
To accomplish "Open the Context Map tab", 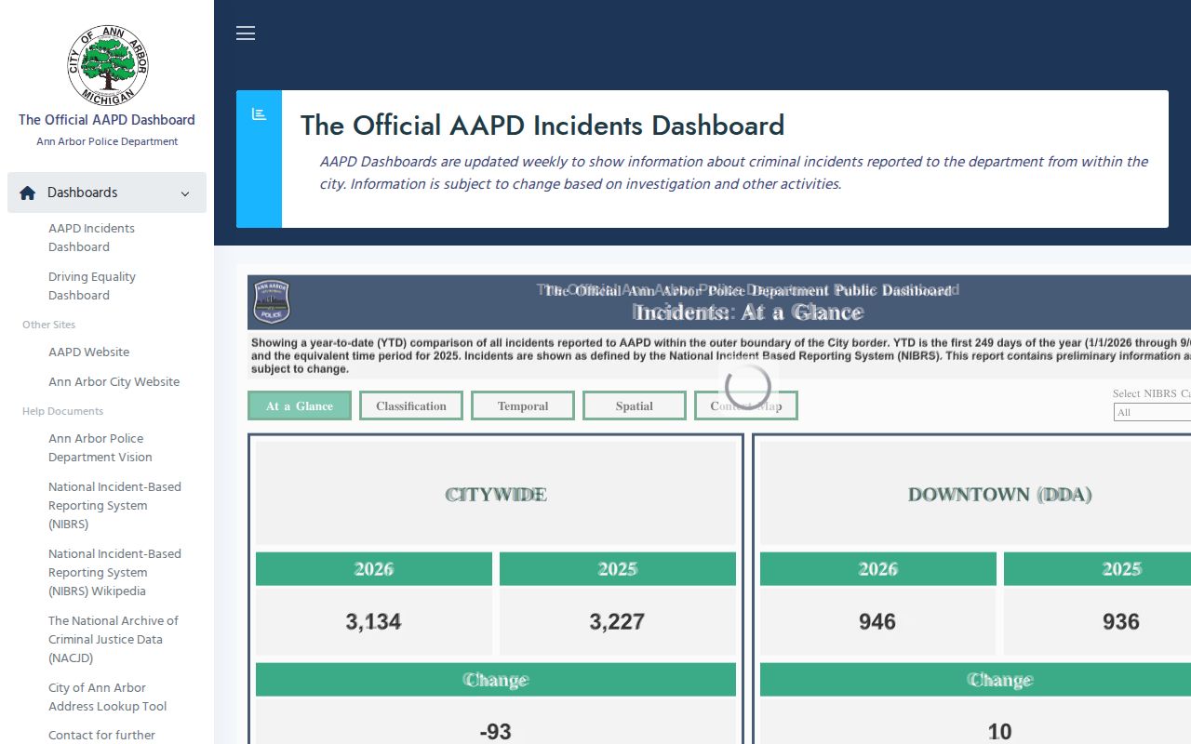I will tap(746, 405).
